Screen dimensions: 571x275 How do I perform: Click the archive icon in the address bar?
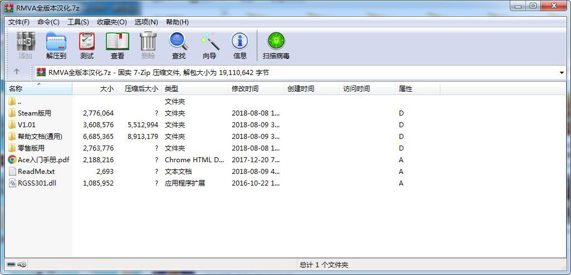point(41,72)
